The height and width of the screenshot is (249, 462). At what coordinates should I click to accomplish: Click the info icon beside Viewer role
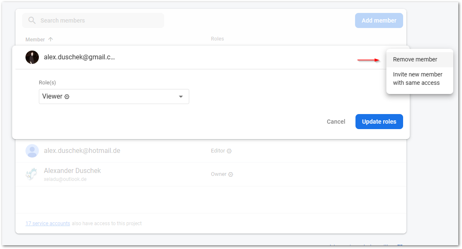67,97
